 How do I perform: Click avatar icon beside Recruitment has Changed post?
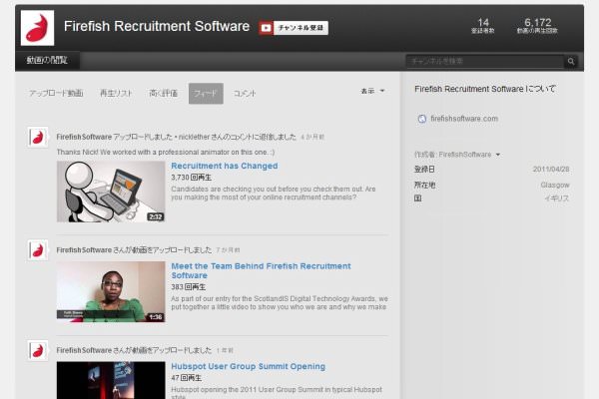point(38,137)
